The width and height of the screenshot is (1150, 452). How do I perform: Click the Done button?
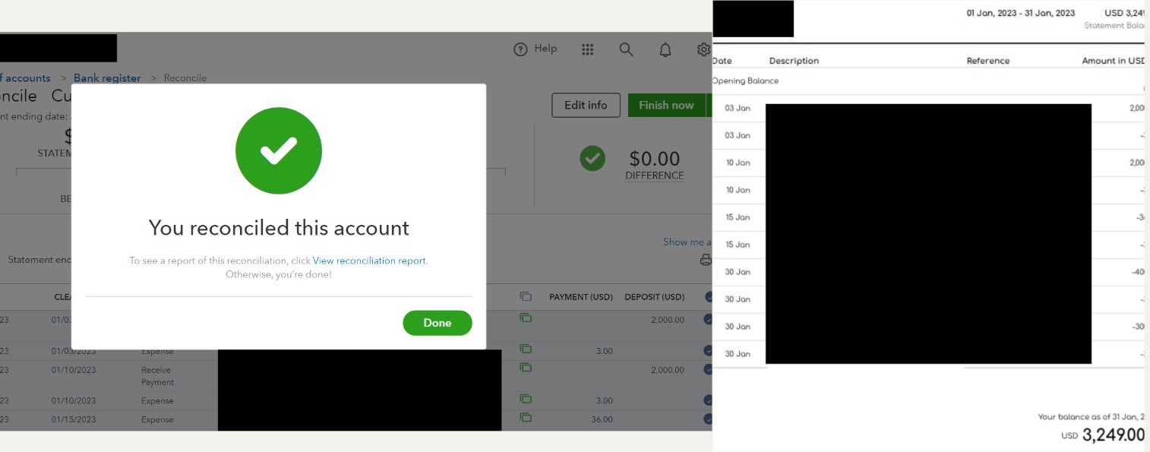click(x=438, y=323)
